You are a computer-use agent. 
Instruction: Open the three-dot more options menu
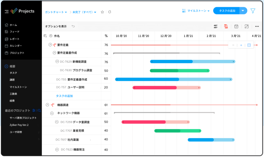(x=257, y=26)
